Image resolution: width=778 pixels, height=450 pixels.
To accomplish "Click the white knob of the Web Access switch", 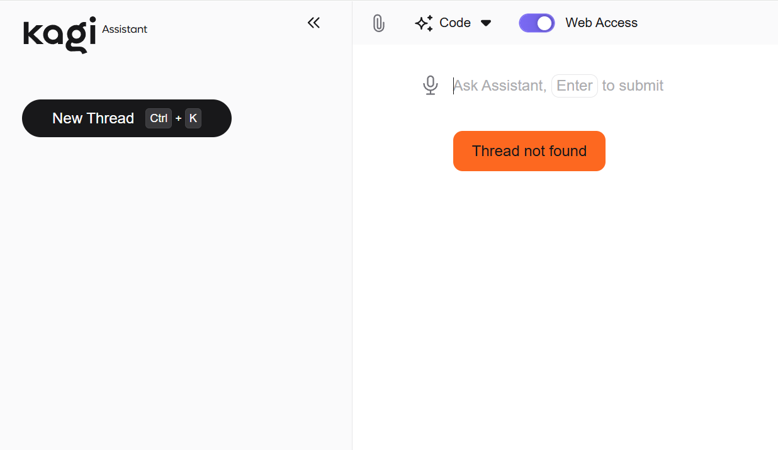I will coord(545,23).
